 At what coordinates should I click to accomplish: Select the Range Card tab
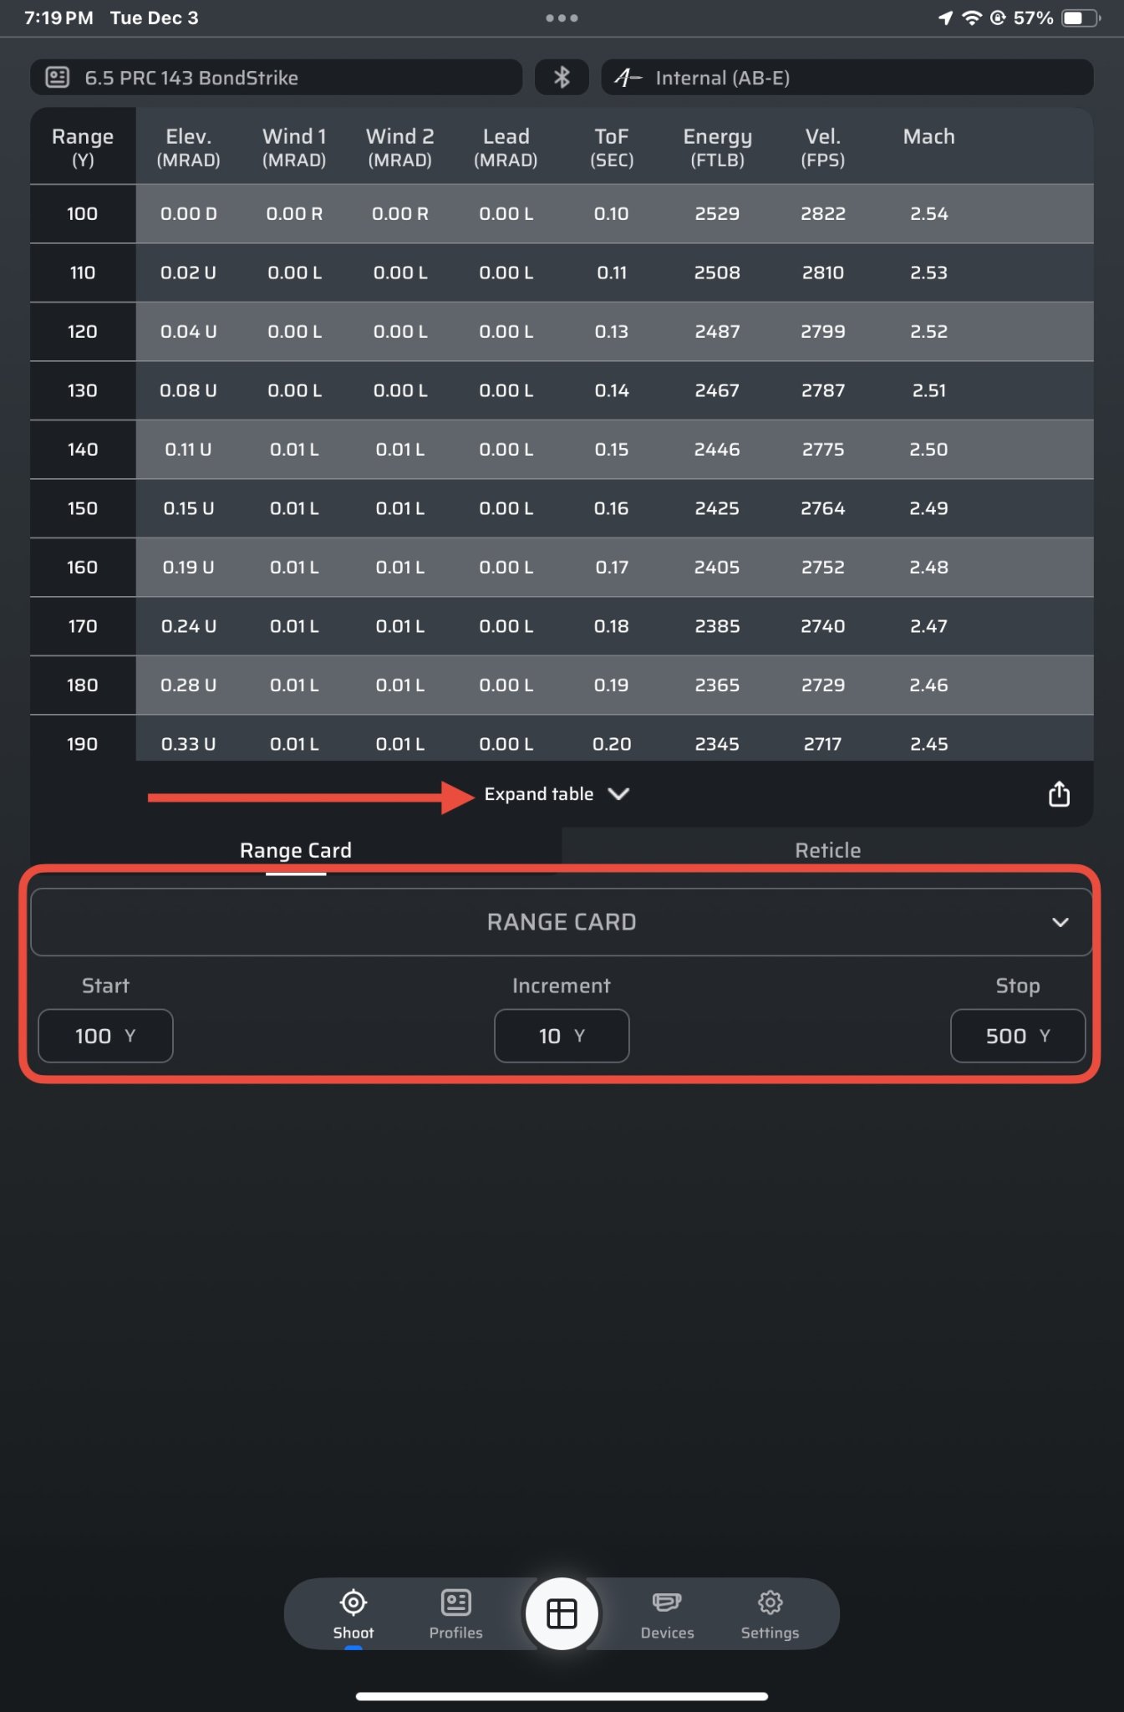coord(296,850)
